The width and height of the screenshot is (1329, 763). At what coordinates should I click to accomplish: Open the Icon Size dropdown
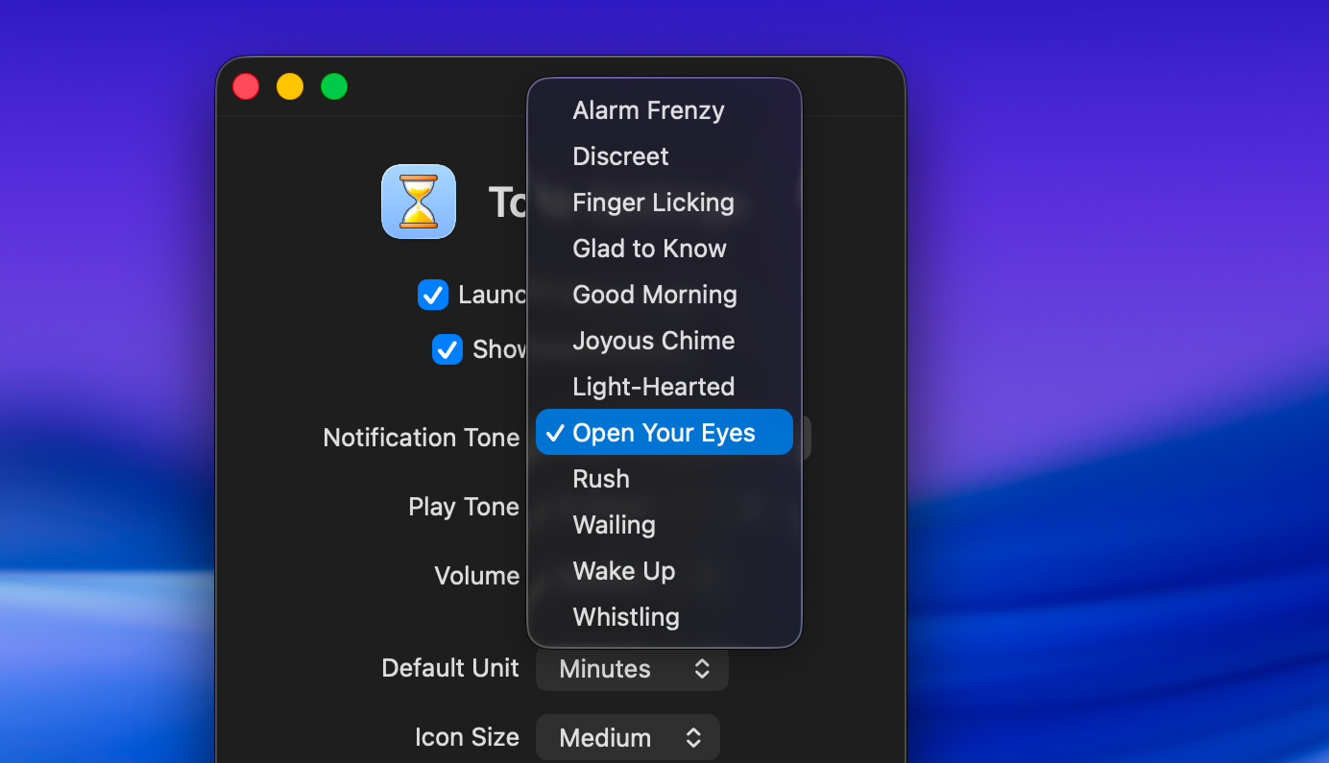click(627, 737)
